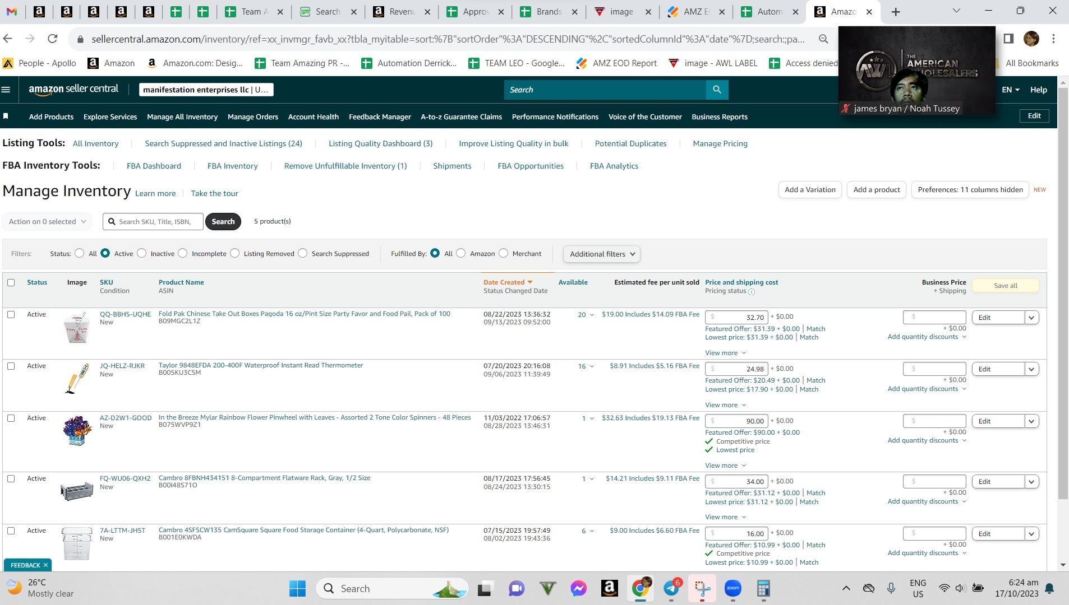Screen dimensions: 1069x605
Task: Check the row for SKU FQ-WU06-QXH2
Action: 11,478
